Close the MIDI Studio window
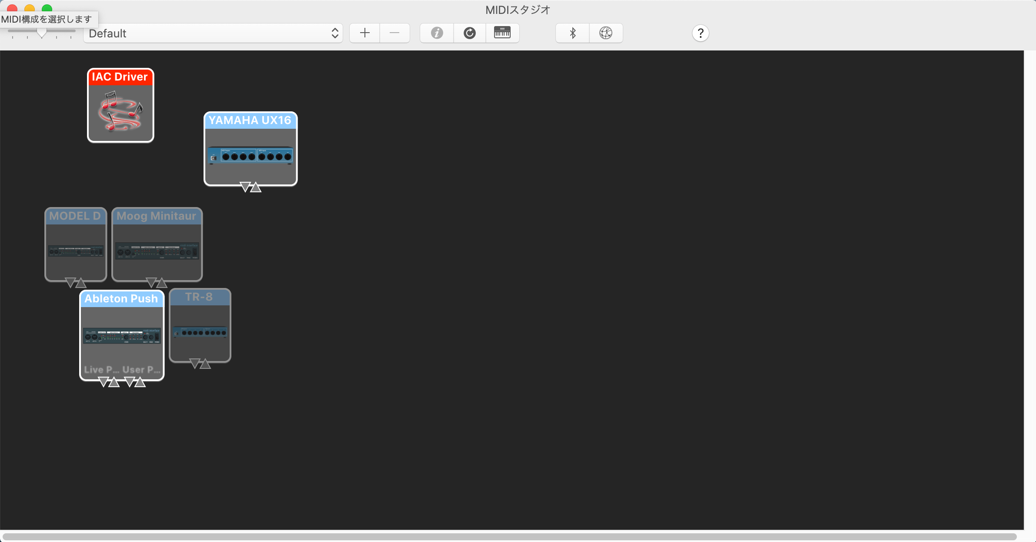Image resolution: width=1036 pixels, height=542 pixels. click(12, 8)
